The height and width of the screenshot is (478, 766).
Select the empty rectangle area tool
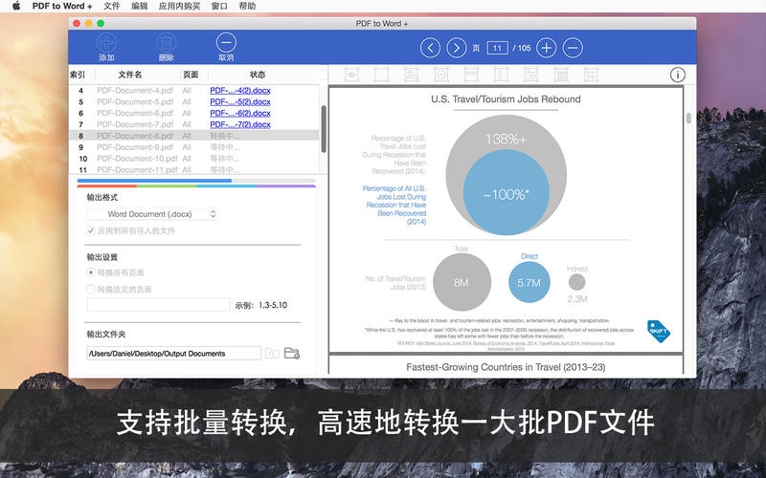click(381, 75)
